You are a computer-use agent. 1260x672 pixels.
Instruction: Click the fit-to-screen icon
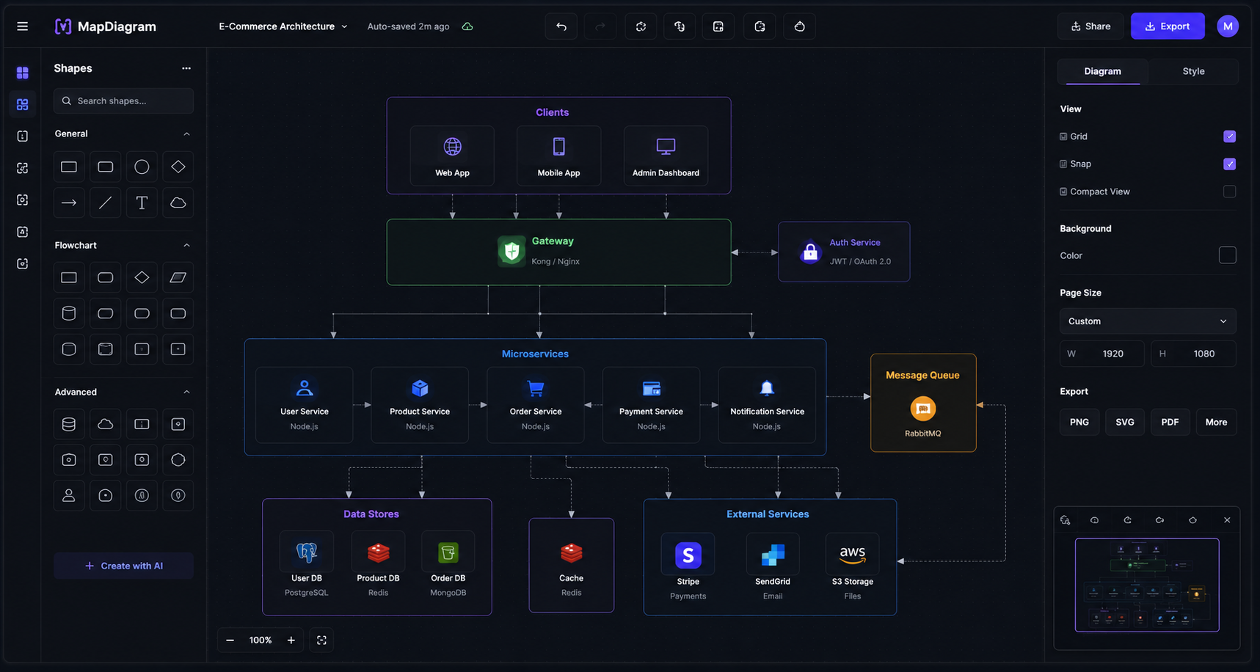(321, 640)
